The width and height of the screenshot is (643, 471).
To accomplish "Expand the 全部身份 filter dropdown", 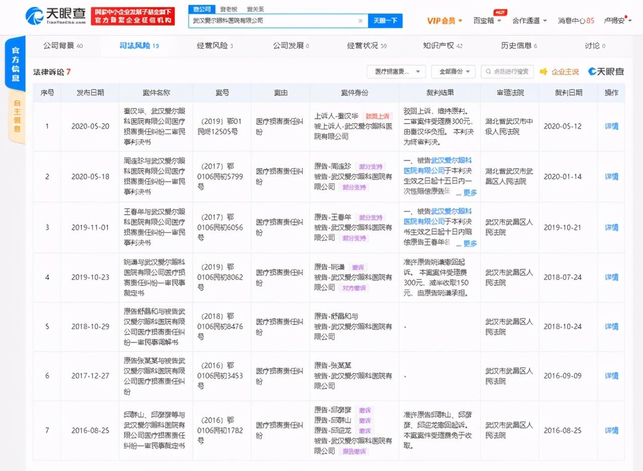I will pos(454,71).
